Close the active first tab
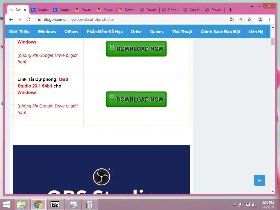The width and height of the screenshot is (280, 210). click(25, 10)
